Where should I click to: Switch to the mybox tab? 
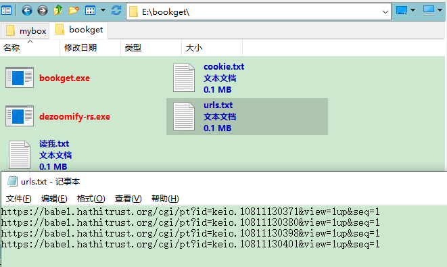[25, 31]
